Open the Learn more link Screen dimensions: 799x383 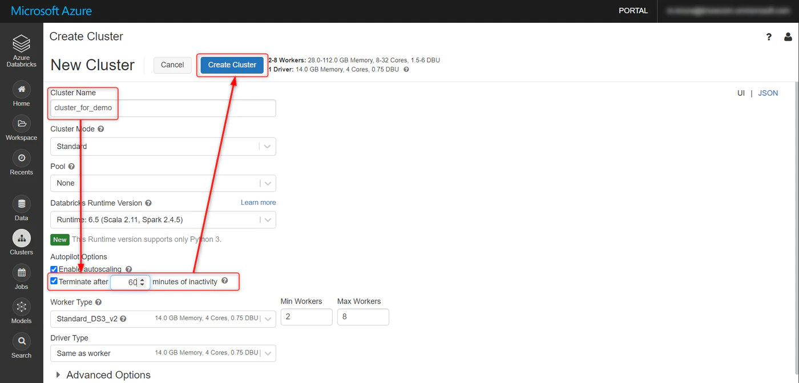click(x=258, y=203)
